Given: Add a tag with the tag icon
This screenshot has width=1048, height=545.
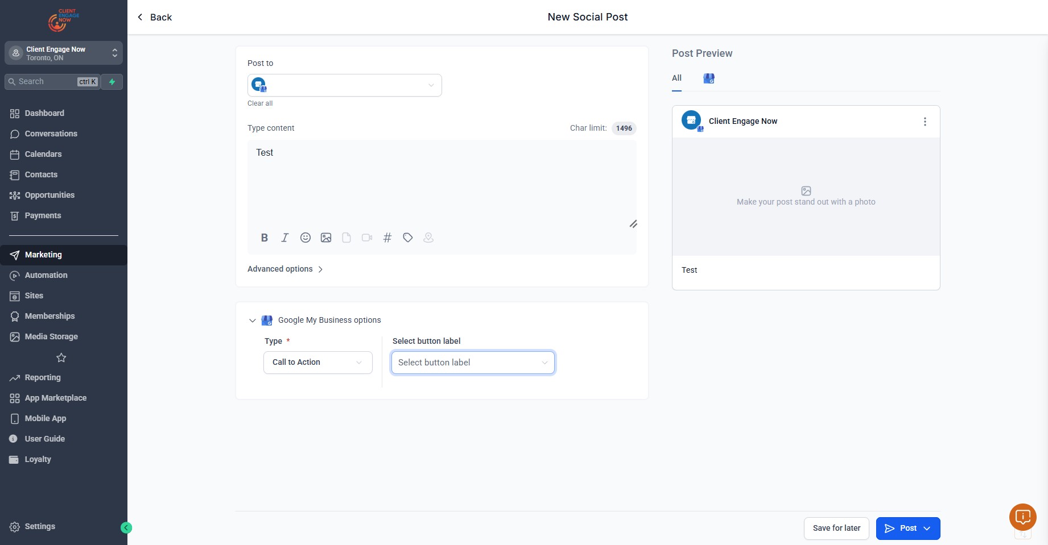Looking at the screenshot, I should 408,238.
